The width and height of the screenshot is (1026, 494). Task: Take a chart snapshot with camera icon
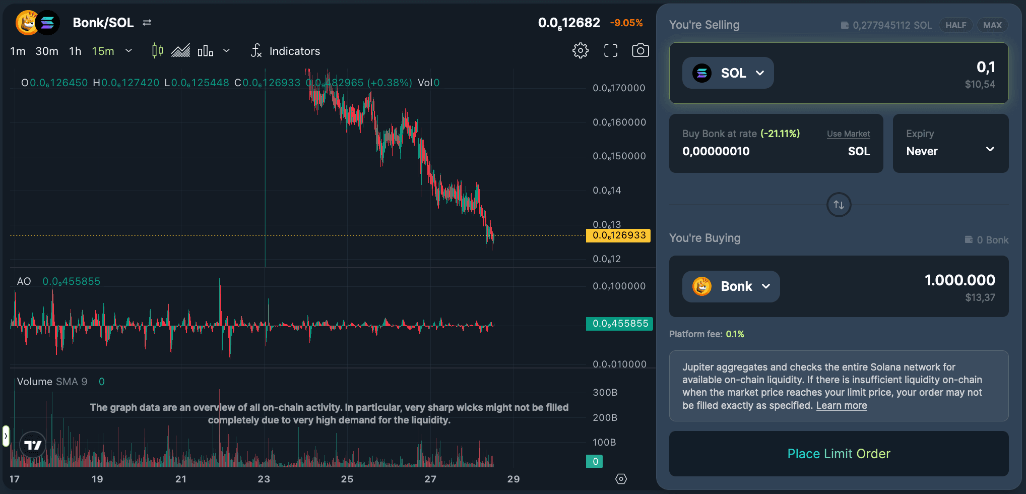[x=640, y=50]
